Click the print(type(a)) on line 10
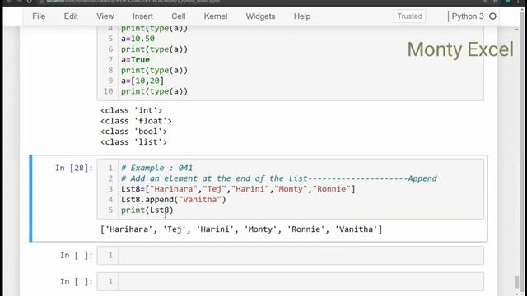This screenshot has height=296, width=527. point(154,91)
